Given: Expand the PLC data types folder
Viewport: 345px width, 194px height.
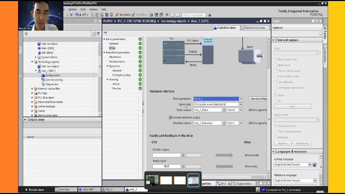Looking at the screenshot, I should pyautogui.click(x=32, y=98).
